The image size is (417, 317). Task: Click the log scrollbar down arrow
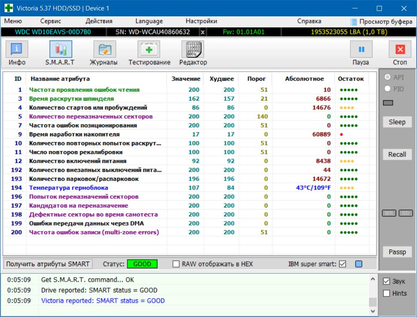click(x=373, y=311)
